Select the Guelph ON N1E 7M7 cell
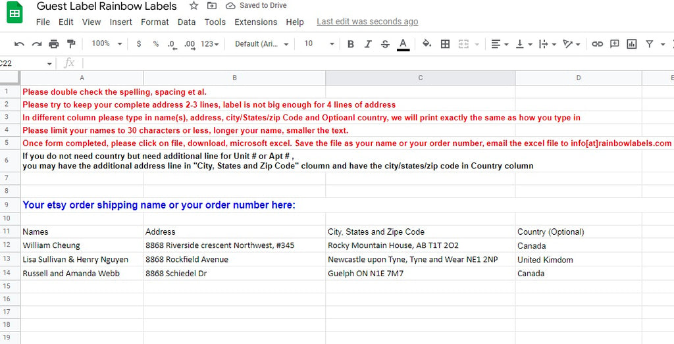Screen dimensions: 674x344 [x=421, y=273]
